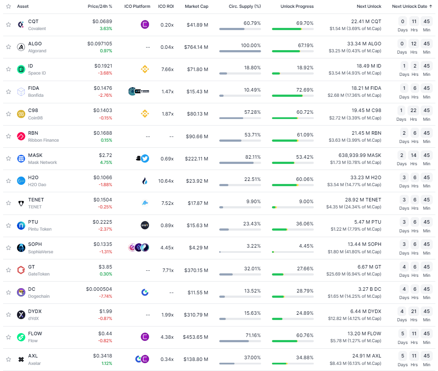Click the Algorand ALGO token logo
This screenshot has width=438, height=371.
point(21,47)
